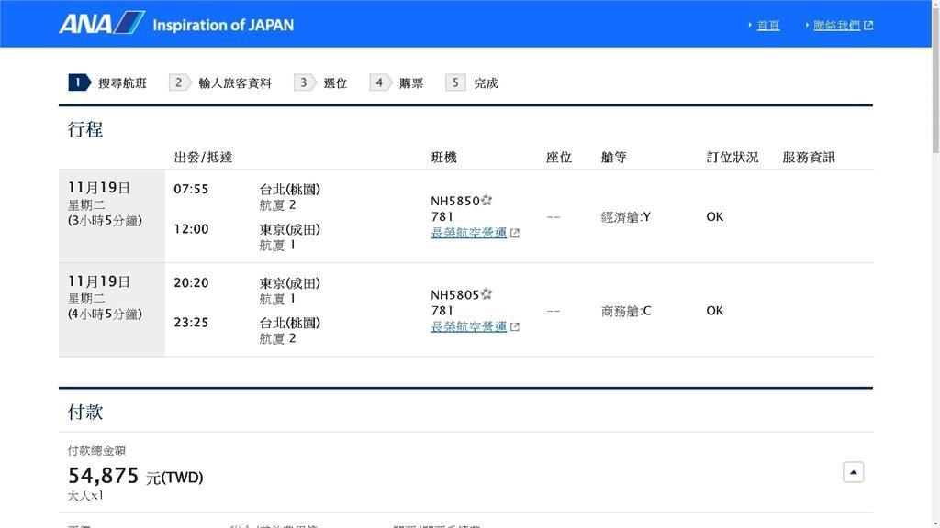Click the 54,875 total payment amount
The image size is (940, 528).
click(x=104, y=476)
